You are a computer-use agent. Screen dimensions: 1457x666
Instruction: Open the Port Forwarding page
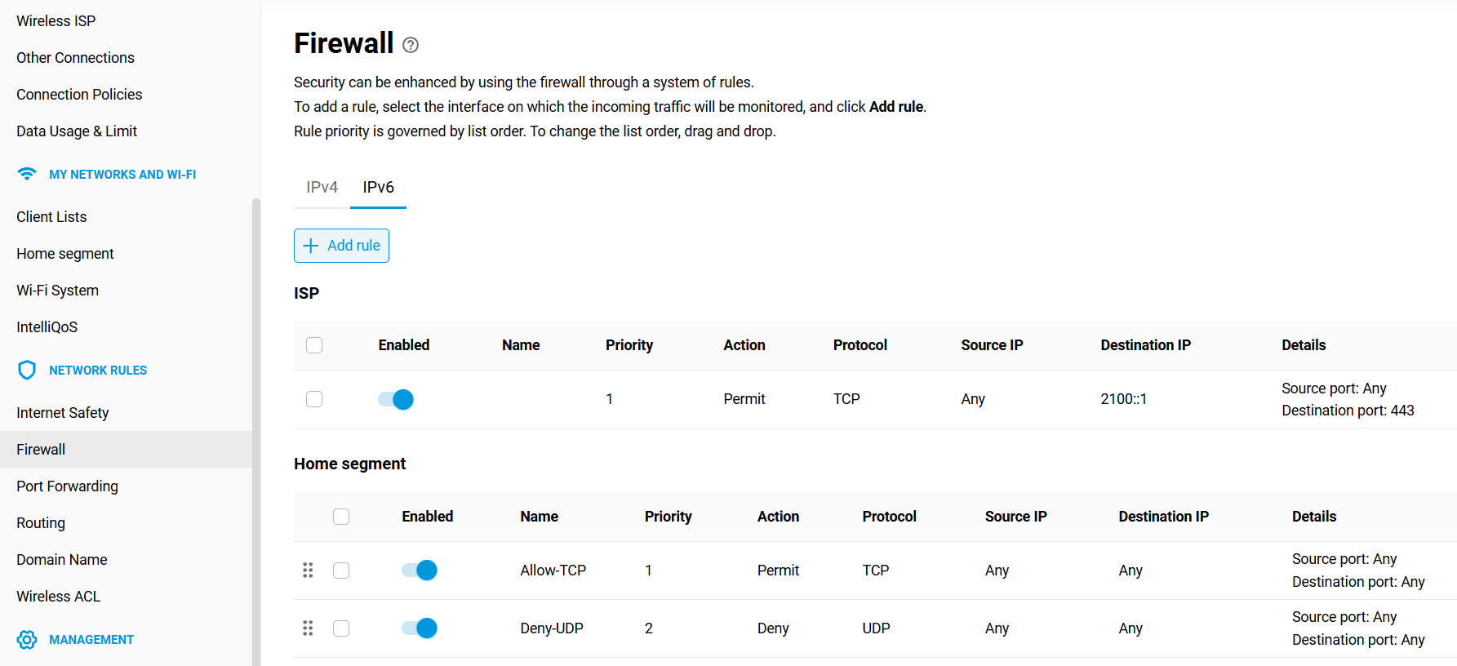67,486
